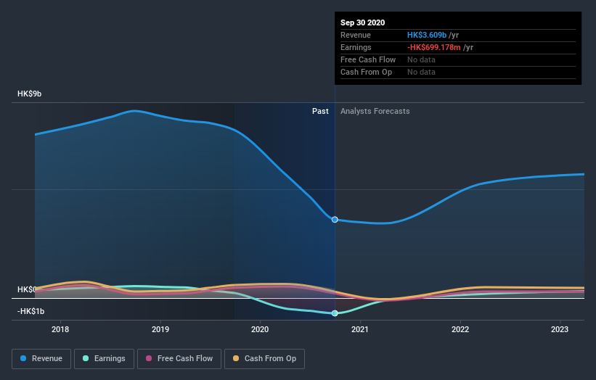Viewport: 596px width, 380px height.
Task: Click the -HK$1b y-axis label
Action: click(30, 311)
